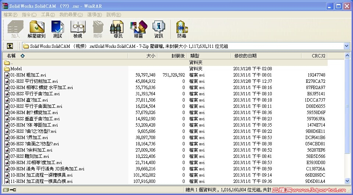The height and width of the screenshot is (195, 353).
Task: Open the 指令(C) menu
Action: click(29, 15)
